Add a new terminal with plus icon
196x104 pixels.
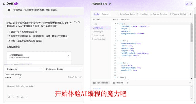point(127,83)
